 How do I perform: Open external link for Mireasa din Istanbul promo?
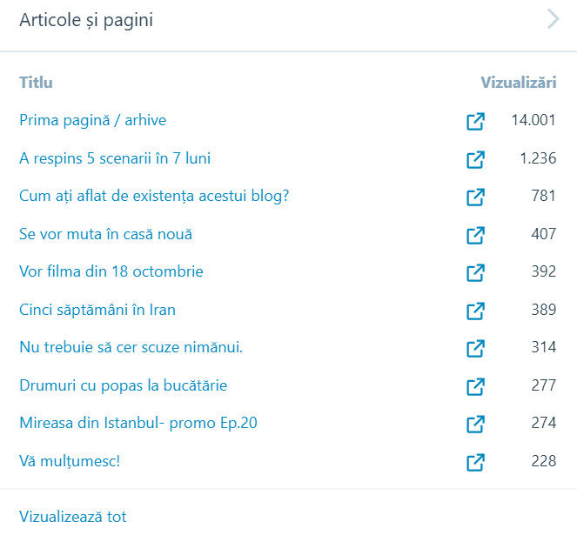coord(475,425)
